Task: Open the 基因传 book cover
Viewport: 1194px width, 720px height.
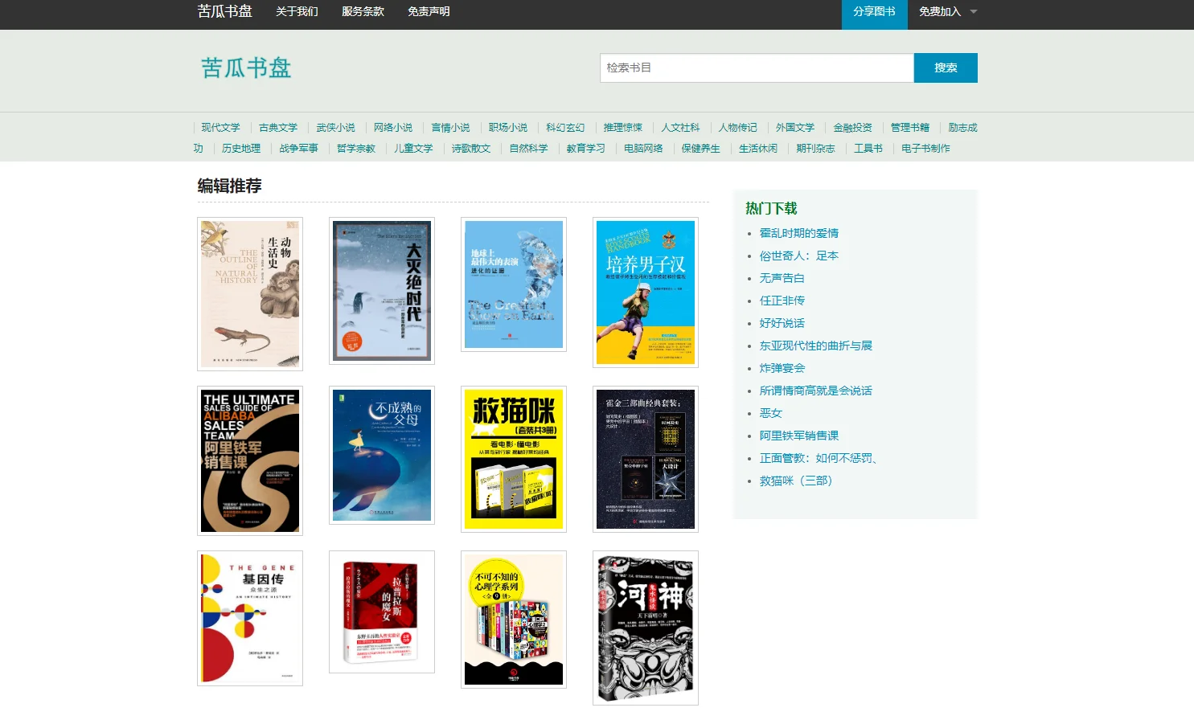Action: point(250,618)
